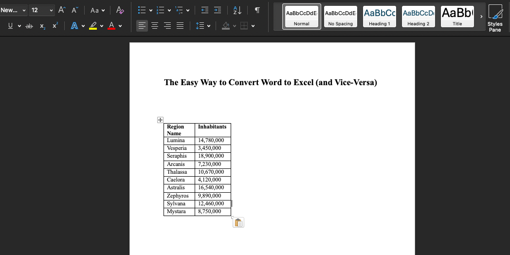The image size is (510, 255).
Task: Expand multilevel list dropdown arrow
Action: (188, 10)
